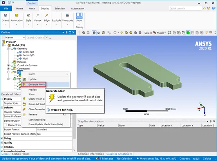217x161 pixels.
Task: Click the Degrees status entry
Action: tap(184, 159)
